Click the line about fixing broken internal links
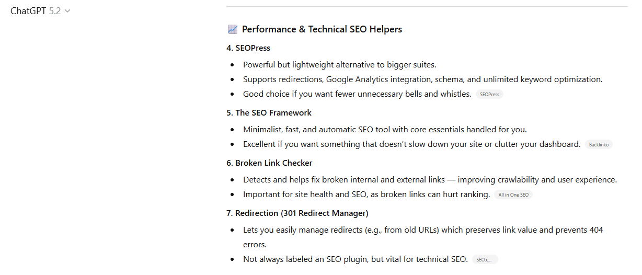The image size is (642, 275). (x=430, y=180)
